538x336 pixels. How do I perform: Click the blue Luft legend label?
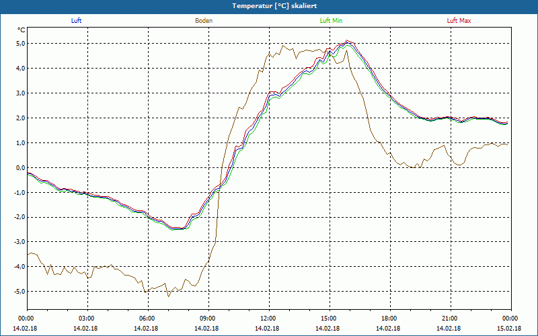[76, 21]
